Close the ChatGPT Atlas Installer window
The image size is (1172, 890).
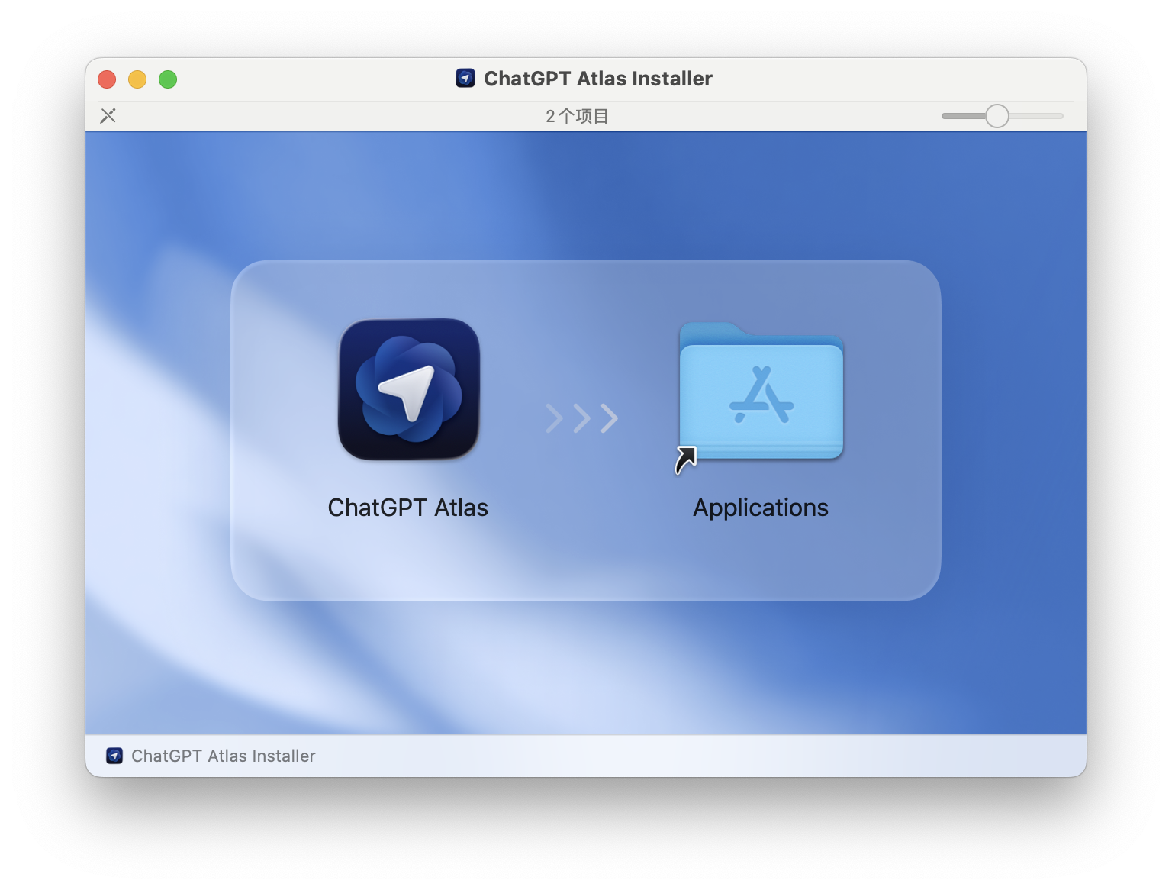tap(107, 79)
